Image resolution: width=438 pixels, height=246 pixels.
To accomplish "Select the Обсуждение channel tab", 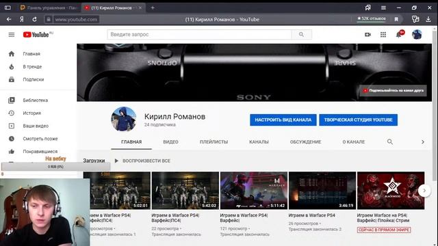I will point(305,142).
